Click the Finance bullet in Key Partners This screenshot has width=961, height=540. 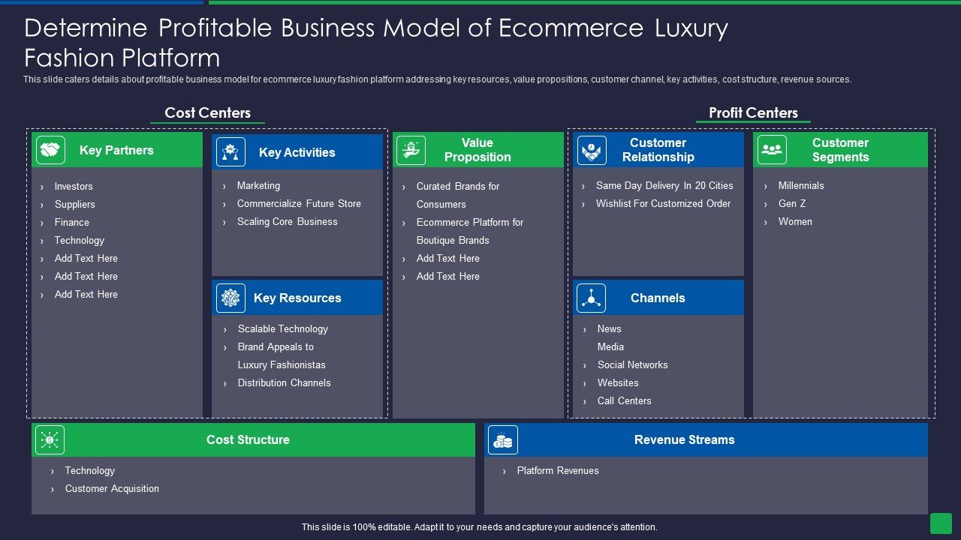tap(72, 222)
